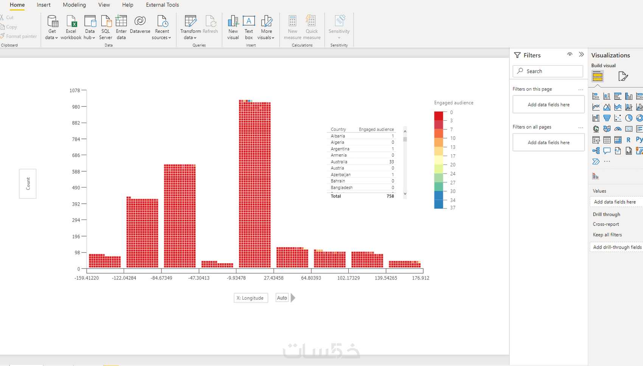Click the X: Longitude axis button
The height and width of the screenshot is (366, 643).
251,298
